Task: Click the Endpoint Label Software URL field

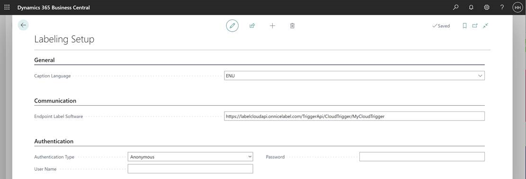Action: coord(354,116)
